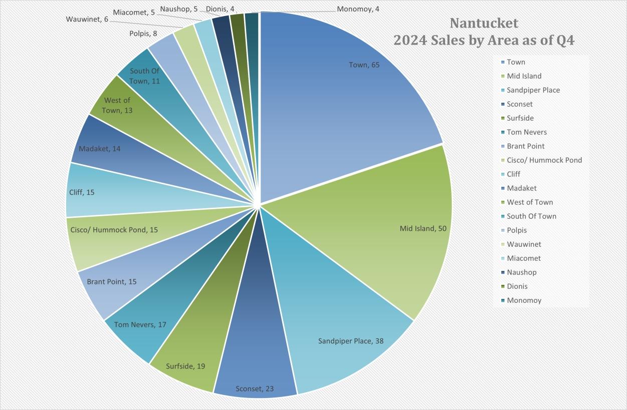Click the West of Town, 13 label
This screenshot has height=410, width=627.
tap(118, 105)
